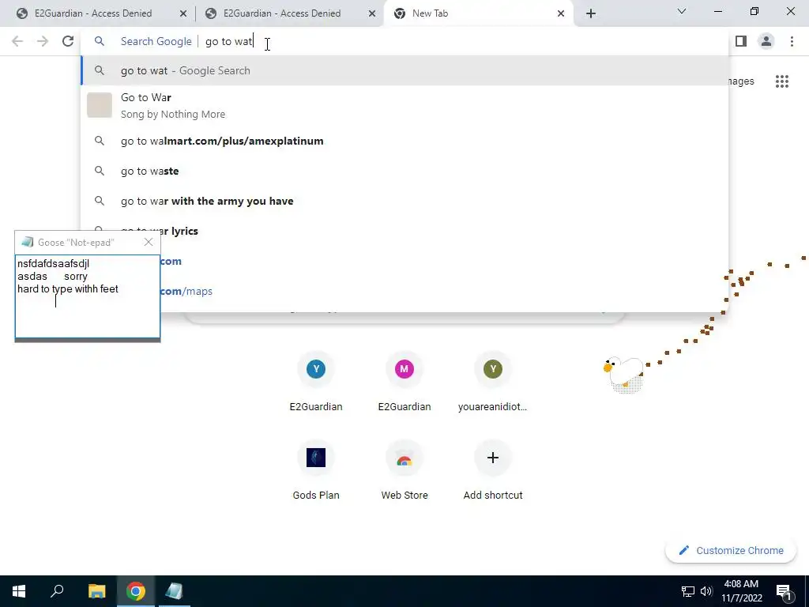The width and height of the screenshot is (809, 607).
Task: Click inside the Goose Not-epad text area
Action: [88, 296]
